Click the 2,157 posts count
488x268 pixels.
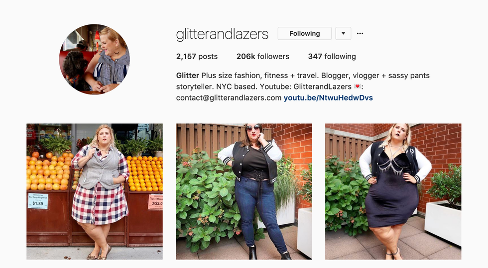197,57
